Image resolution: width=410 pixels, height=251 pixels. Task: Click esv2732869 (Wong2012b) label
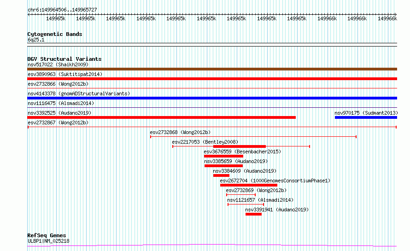(x=256, y=190)
